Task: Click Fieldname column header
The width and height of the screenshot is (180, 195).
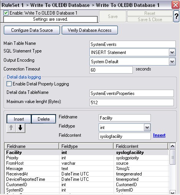Action: click(31, 146)
